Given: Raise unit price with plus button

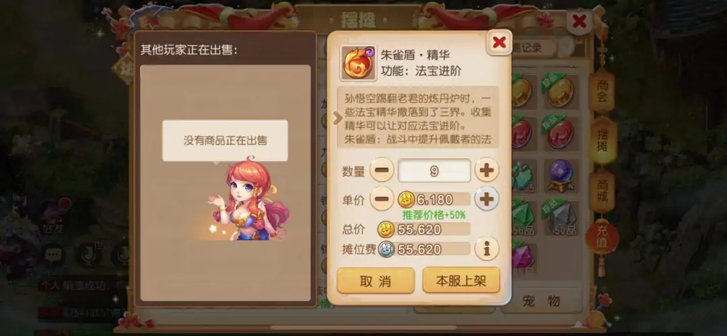Looking at the screenshot, I should click(487, 199).
